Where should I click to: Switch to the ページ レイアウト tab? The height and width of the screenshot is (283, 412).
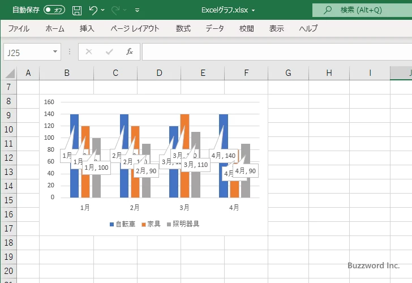[x=135, y=28]
